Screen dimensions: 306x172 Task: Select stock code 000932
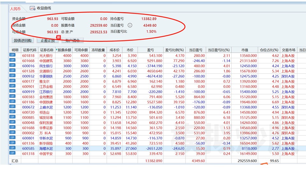pos(28,76)
